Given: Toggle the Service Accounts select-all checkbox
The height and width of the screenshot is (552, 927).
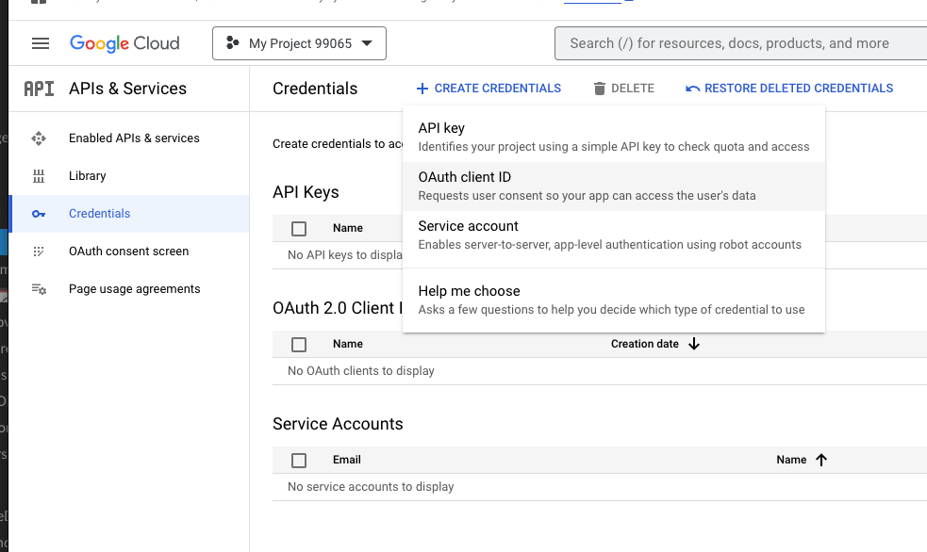Looking at the screenshot, I should [x=299, y=461].
